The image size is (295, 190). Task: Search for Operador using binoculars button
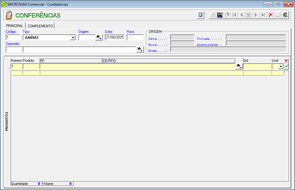pos(140,50)
